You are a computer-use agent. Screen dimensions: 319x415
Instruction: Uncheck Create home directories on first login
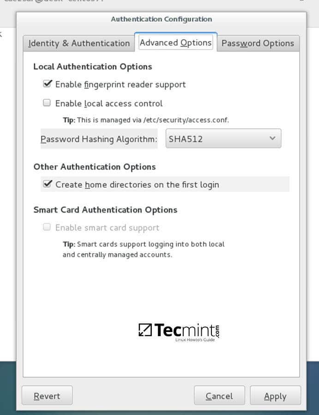click(x=47, y=184)
